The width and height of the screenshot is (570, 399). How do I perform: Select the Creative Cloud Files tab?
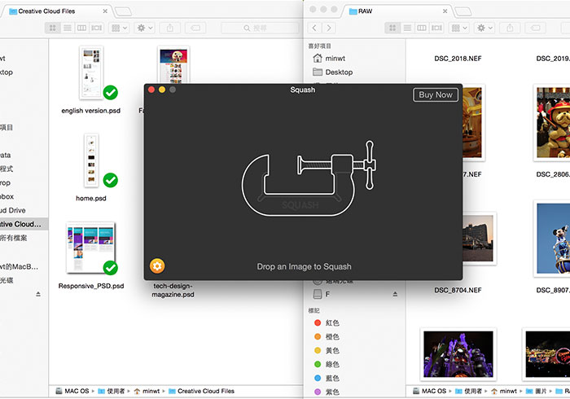[x=56, y=11]
